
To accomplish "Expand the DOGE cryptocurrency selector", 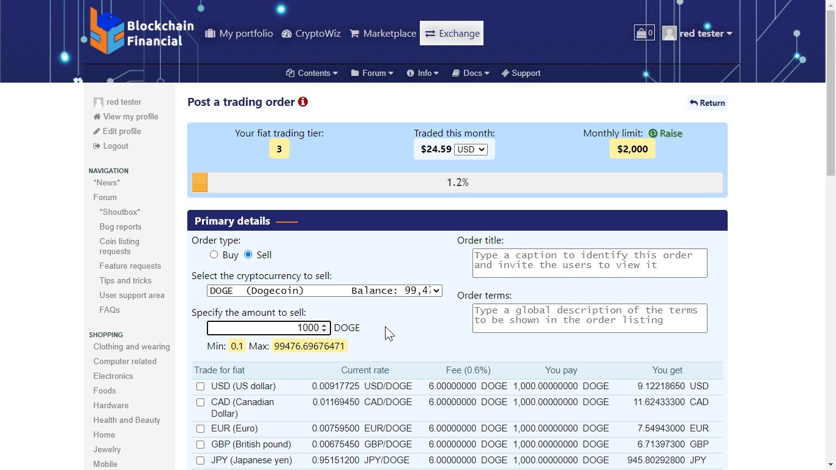I will 324,291.
